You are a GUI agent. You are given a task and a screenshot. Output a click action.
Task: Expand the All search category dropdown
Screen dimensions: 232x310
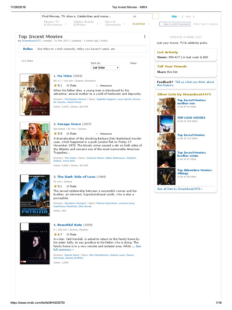pos(141,16)
